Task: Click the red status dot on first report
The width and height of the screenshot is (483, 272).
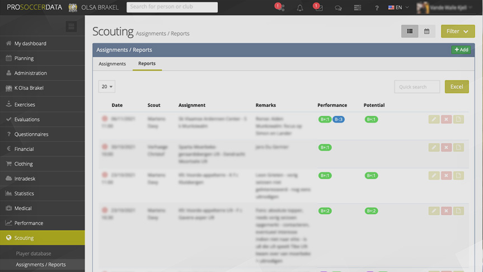Action: click(105, 119)
